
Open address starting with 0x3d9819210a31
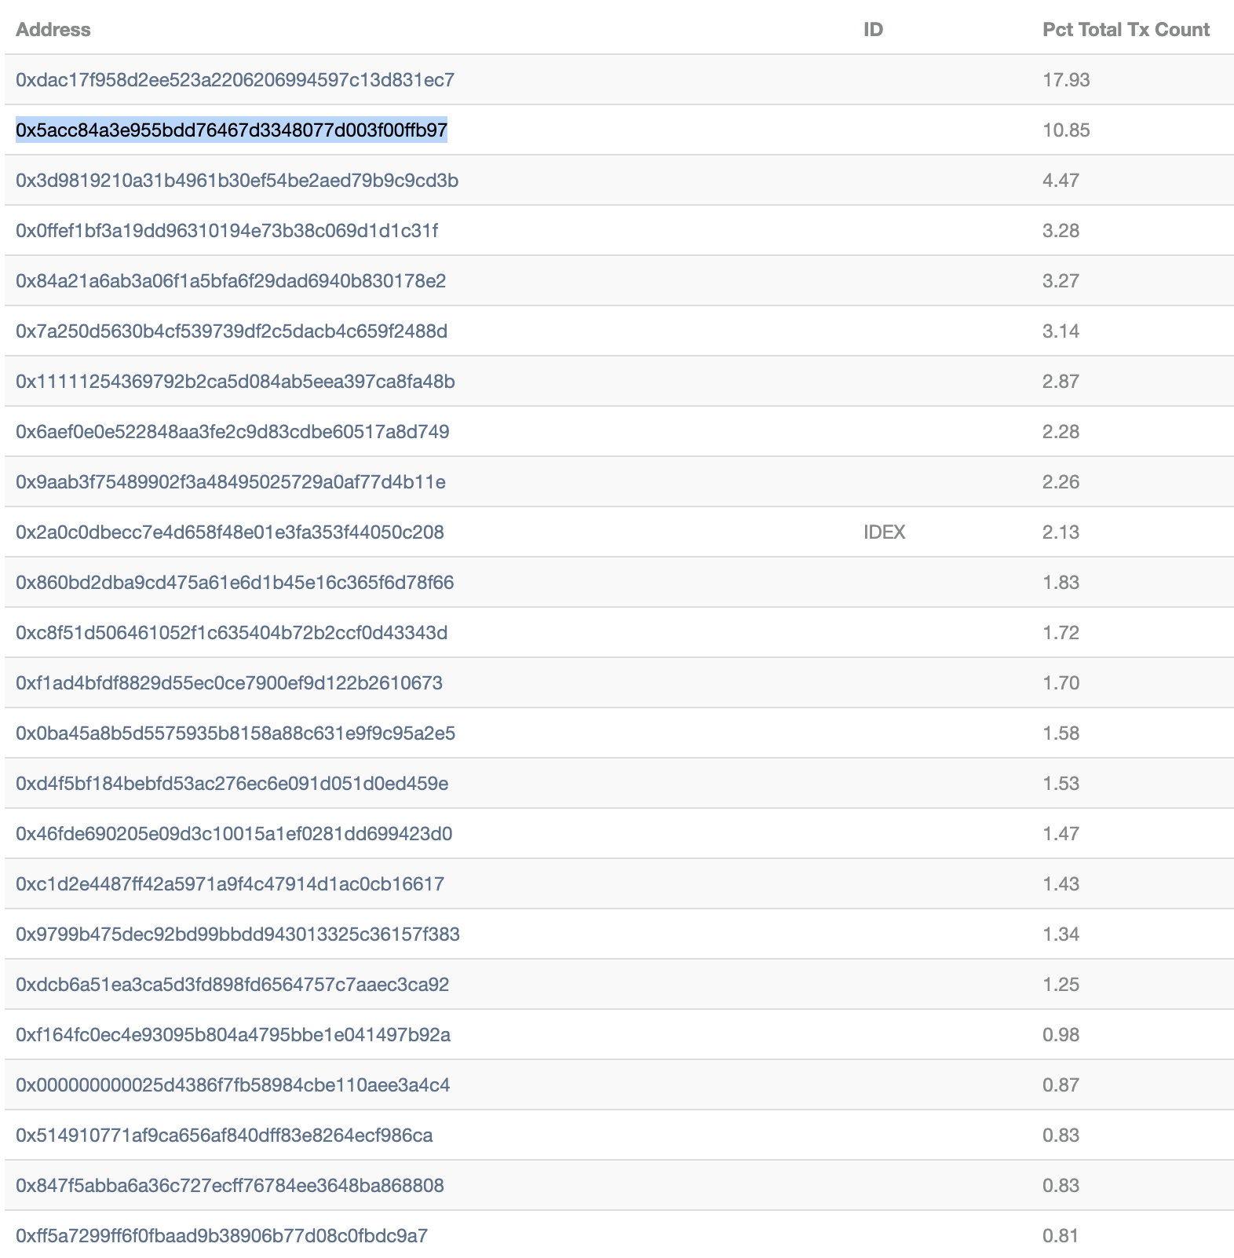[x=237, y=181]
